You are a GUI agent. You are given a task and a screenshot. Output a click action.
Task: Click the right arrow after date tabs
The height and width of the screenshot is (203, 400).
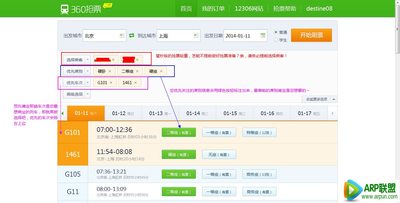coord(333,113)
